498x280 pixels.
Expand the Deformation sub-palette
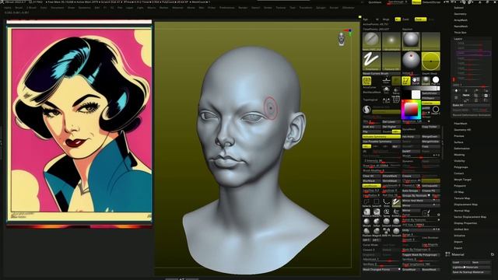(461, 149)
